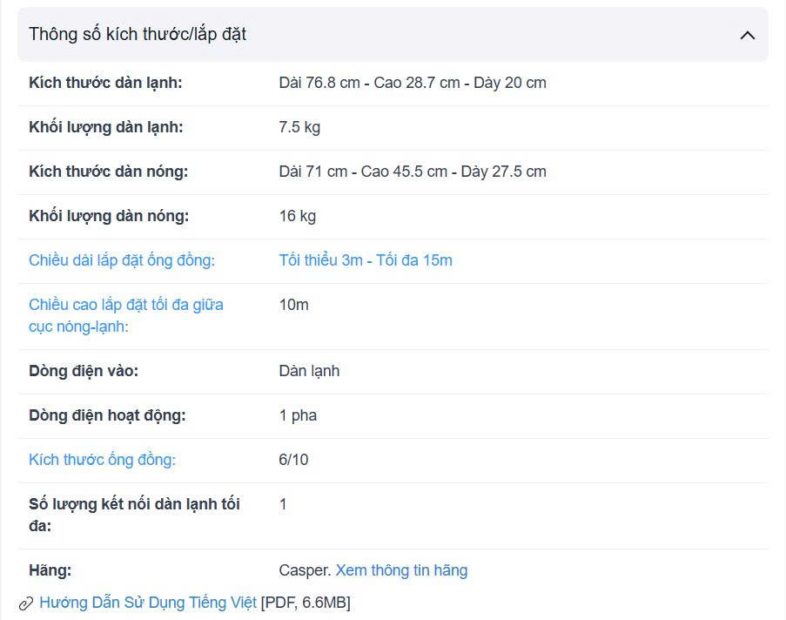Click the Khối lượng dàn lạnh label
The width and height of the screenshot is (786, 620).
click(x=105, y=127)
